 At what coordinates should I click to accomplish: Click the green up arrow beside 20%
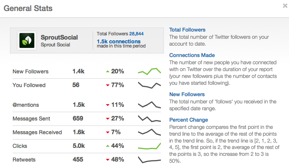108,71
